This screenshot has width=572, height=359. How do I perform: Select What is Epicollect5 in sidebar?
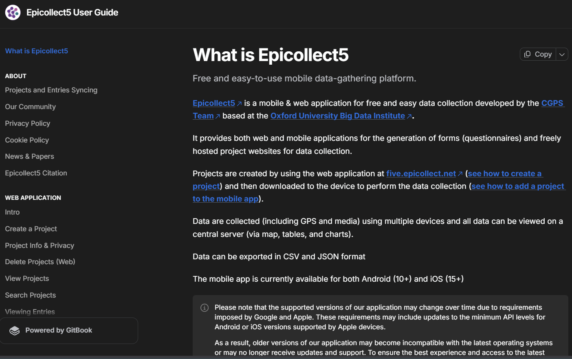[36, 50]
